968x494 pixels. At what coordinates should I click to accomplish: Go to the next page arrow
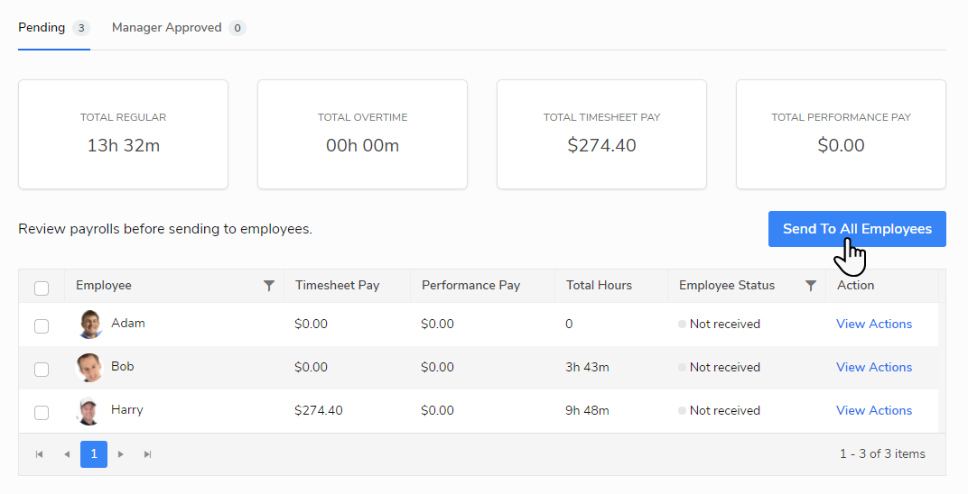click(x=121, y=454)
